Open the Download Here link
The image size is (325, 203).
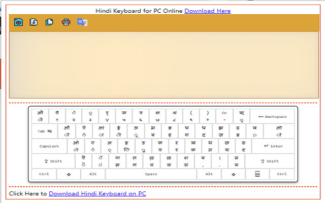click(x=208, y=11)
